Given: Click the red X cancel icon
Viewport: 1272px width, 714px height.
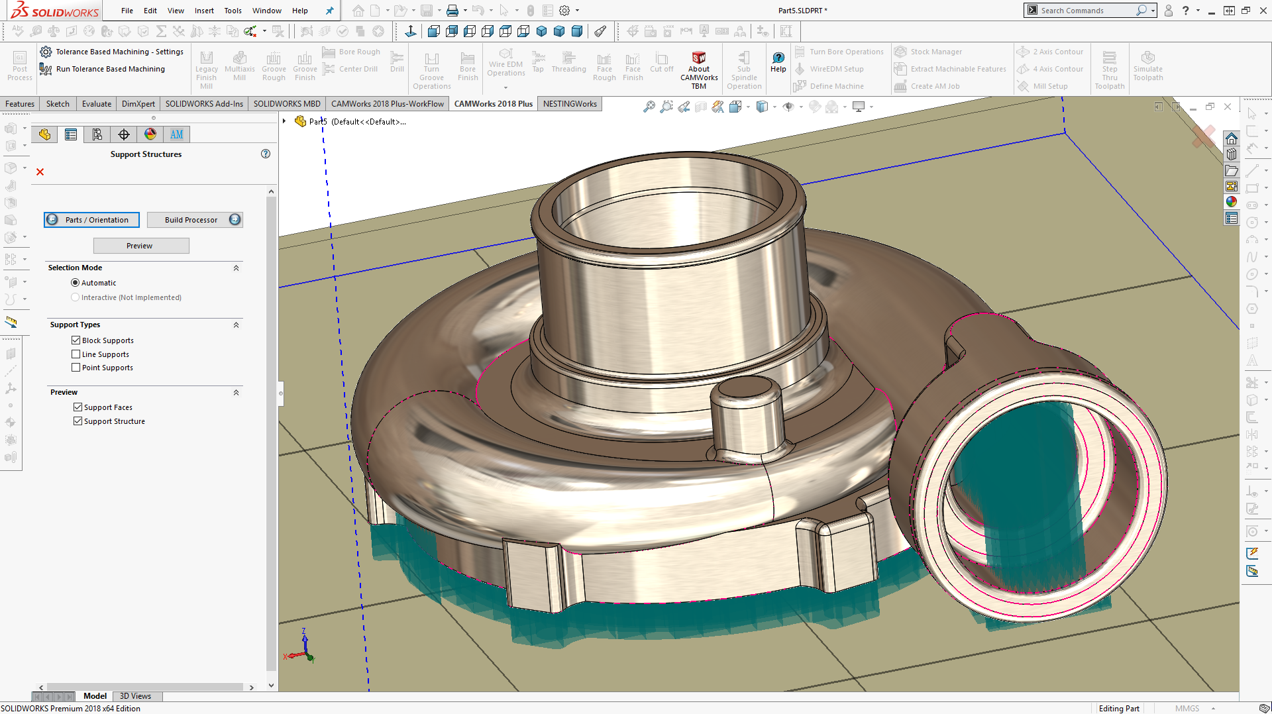Looking at the screenshot, I should click(40, 172).
